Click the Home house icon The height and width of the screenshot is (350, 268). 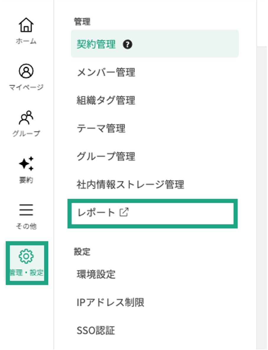pos(26,25)
